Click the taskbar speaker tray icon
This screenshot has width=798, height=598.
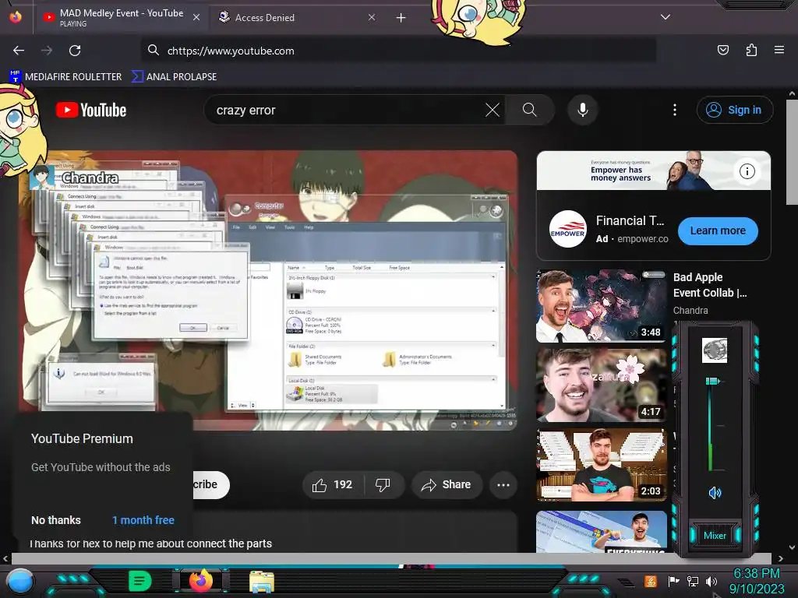[711, 581]
